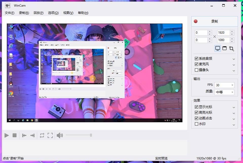Jump to start with trim-start icon
Screen dimensions: 243x163
24,135
